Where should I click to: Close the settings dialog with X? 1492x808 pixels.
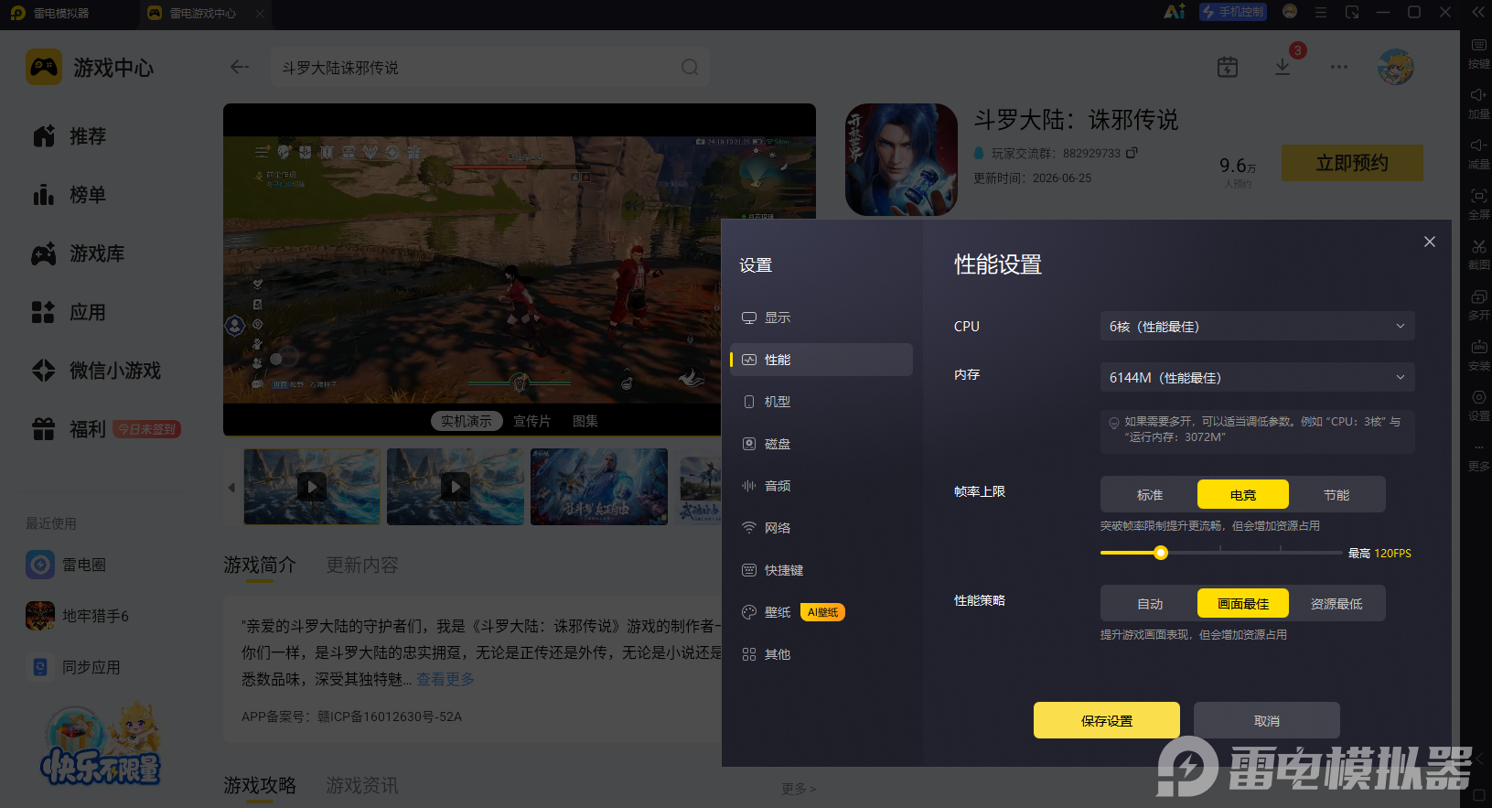1430,242
